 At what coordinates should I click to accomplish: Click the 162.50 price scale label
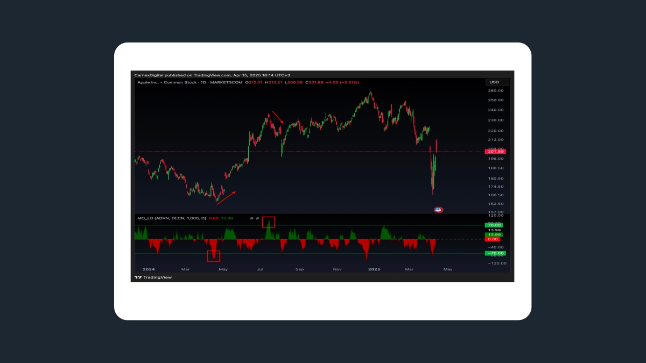496,204
